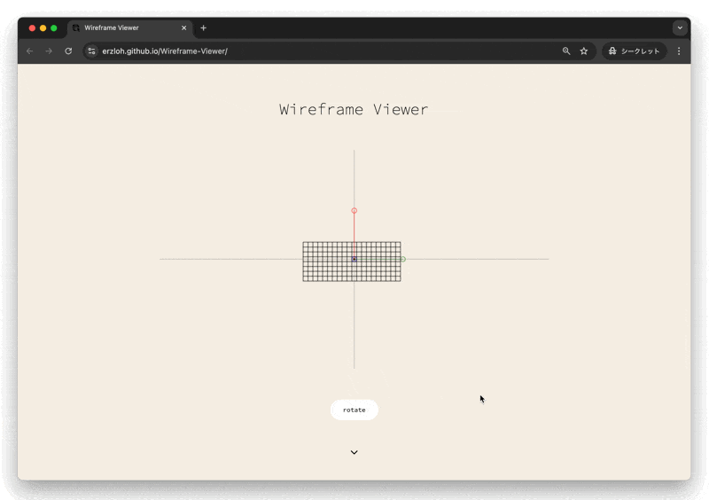Go back using the browser back arrow
Image resolution: width=709 pixels, height=500 pixels.
coord(29,51)
